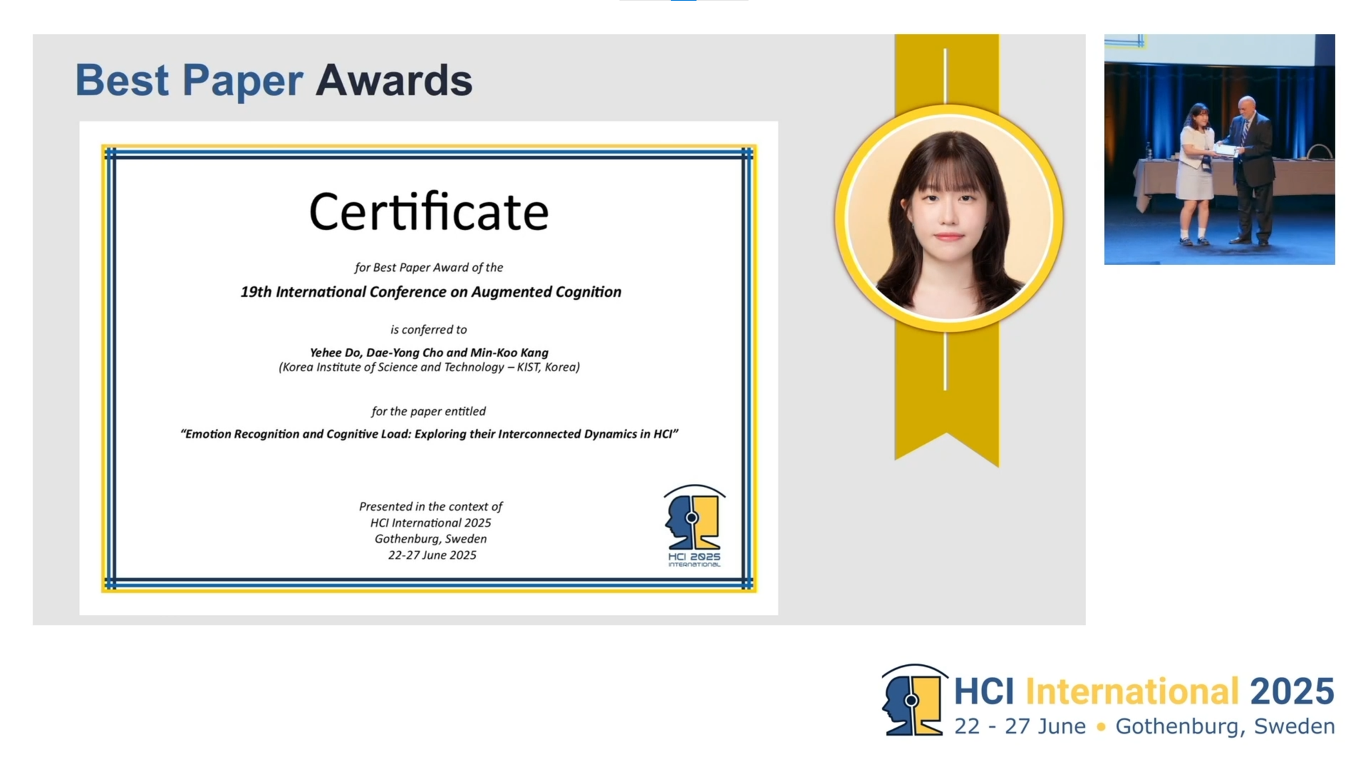Screen dimensions: 1368x769
Task: Click the 'Best Paper Awards' slide heading
Action: [274, 80]
